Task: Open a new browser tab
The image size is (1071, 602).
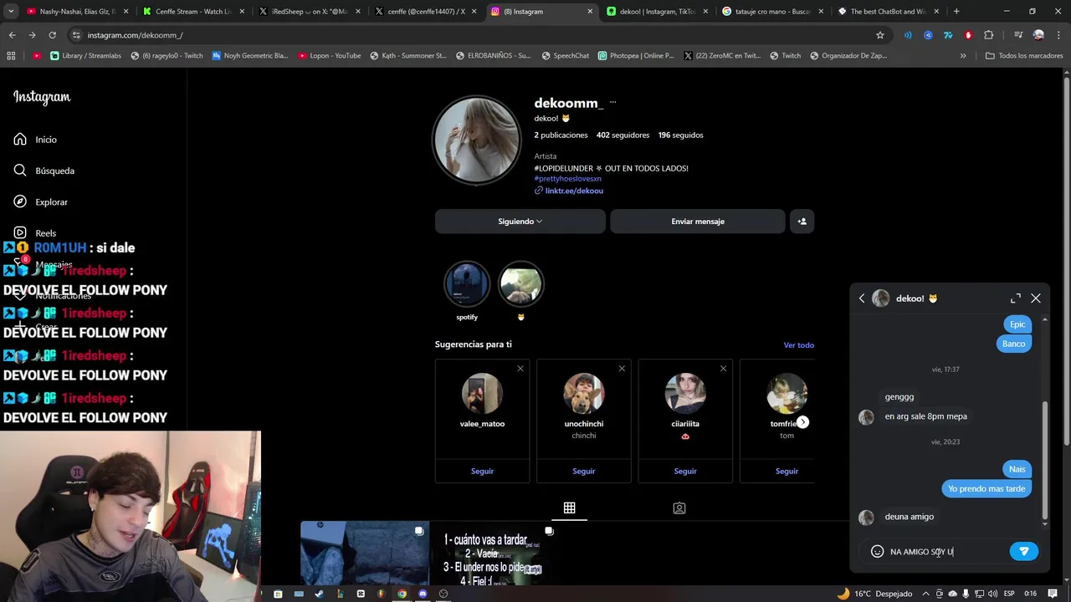Action: pos(956,12)
